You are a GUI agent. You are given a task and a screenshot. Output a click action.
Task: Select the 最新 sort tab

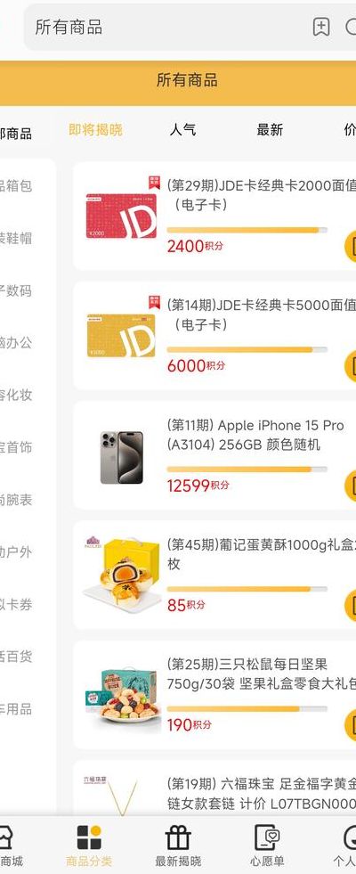tap(270, 130)
